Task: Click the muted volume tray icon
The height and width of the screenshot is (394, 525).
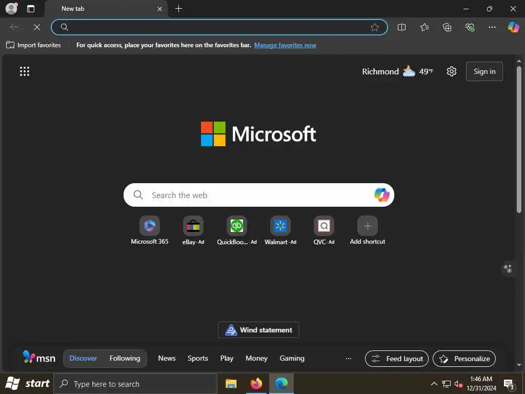Action: [x=458, y=384]
